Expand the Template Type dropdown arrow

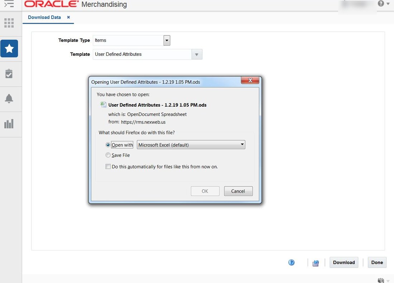pos(167,40)
